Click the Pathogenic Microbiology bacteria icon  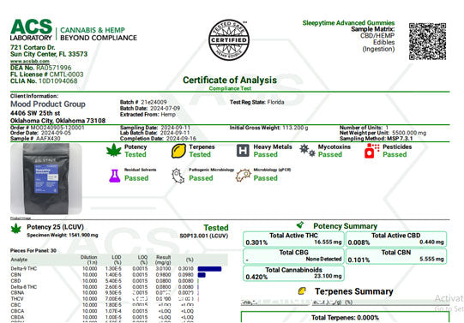[178, 176]
